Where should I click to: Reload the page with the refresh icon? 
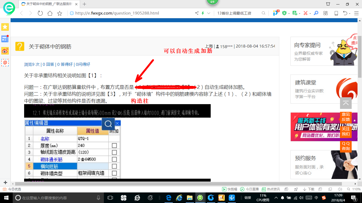tap(40, 13)
